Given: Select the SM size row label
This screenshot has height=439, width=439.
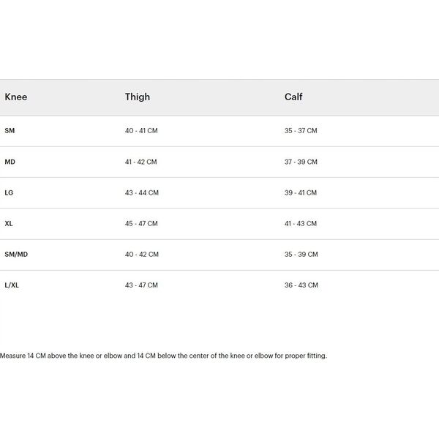Looking at the screenshot, I should 10,131.
